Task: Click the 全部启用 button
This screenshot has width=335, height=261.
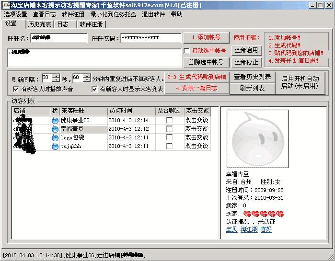Action: (246, 50)
